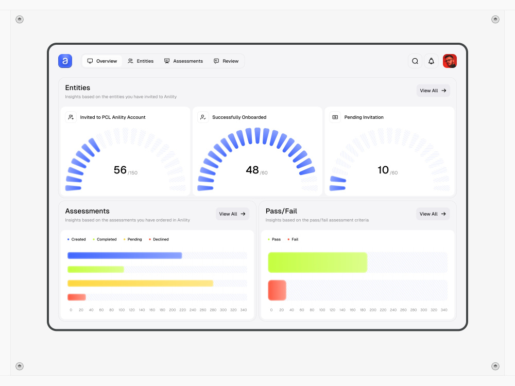Click the Entities section heading
This screenshot has width=515, height=386.
(78, 87)
